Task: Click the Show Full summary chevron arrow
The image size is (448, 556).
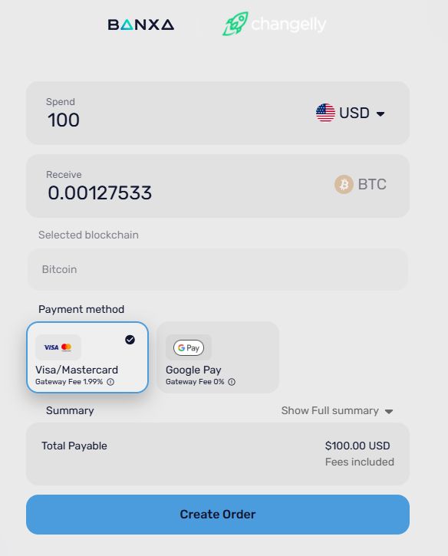Action: (x=389, y=411)
